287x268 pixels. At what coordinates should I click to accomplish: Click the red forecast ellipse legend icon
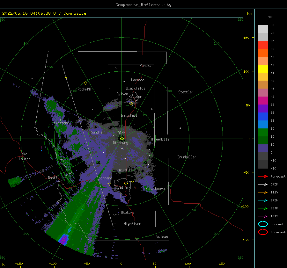(x=263, y=232)
